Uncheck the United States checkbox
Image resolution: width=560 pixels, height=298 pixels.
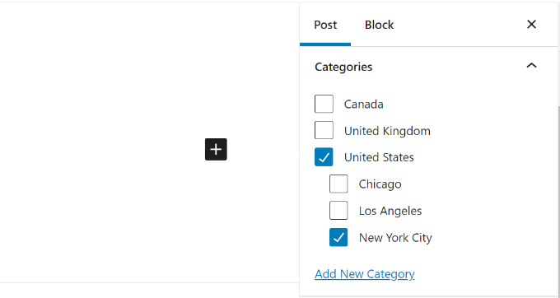click(324, 157)
